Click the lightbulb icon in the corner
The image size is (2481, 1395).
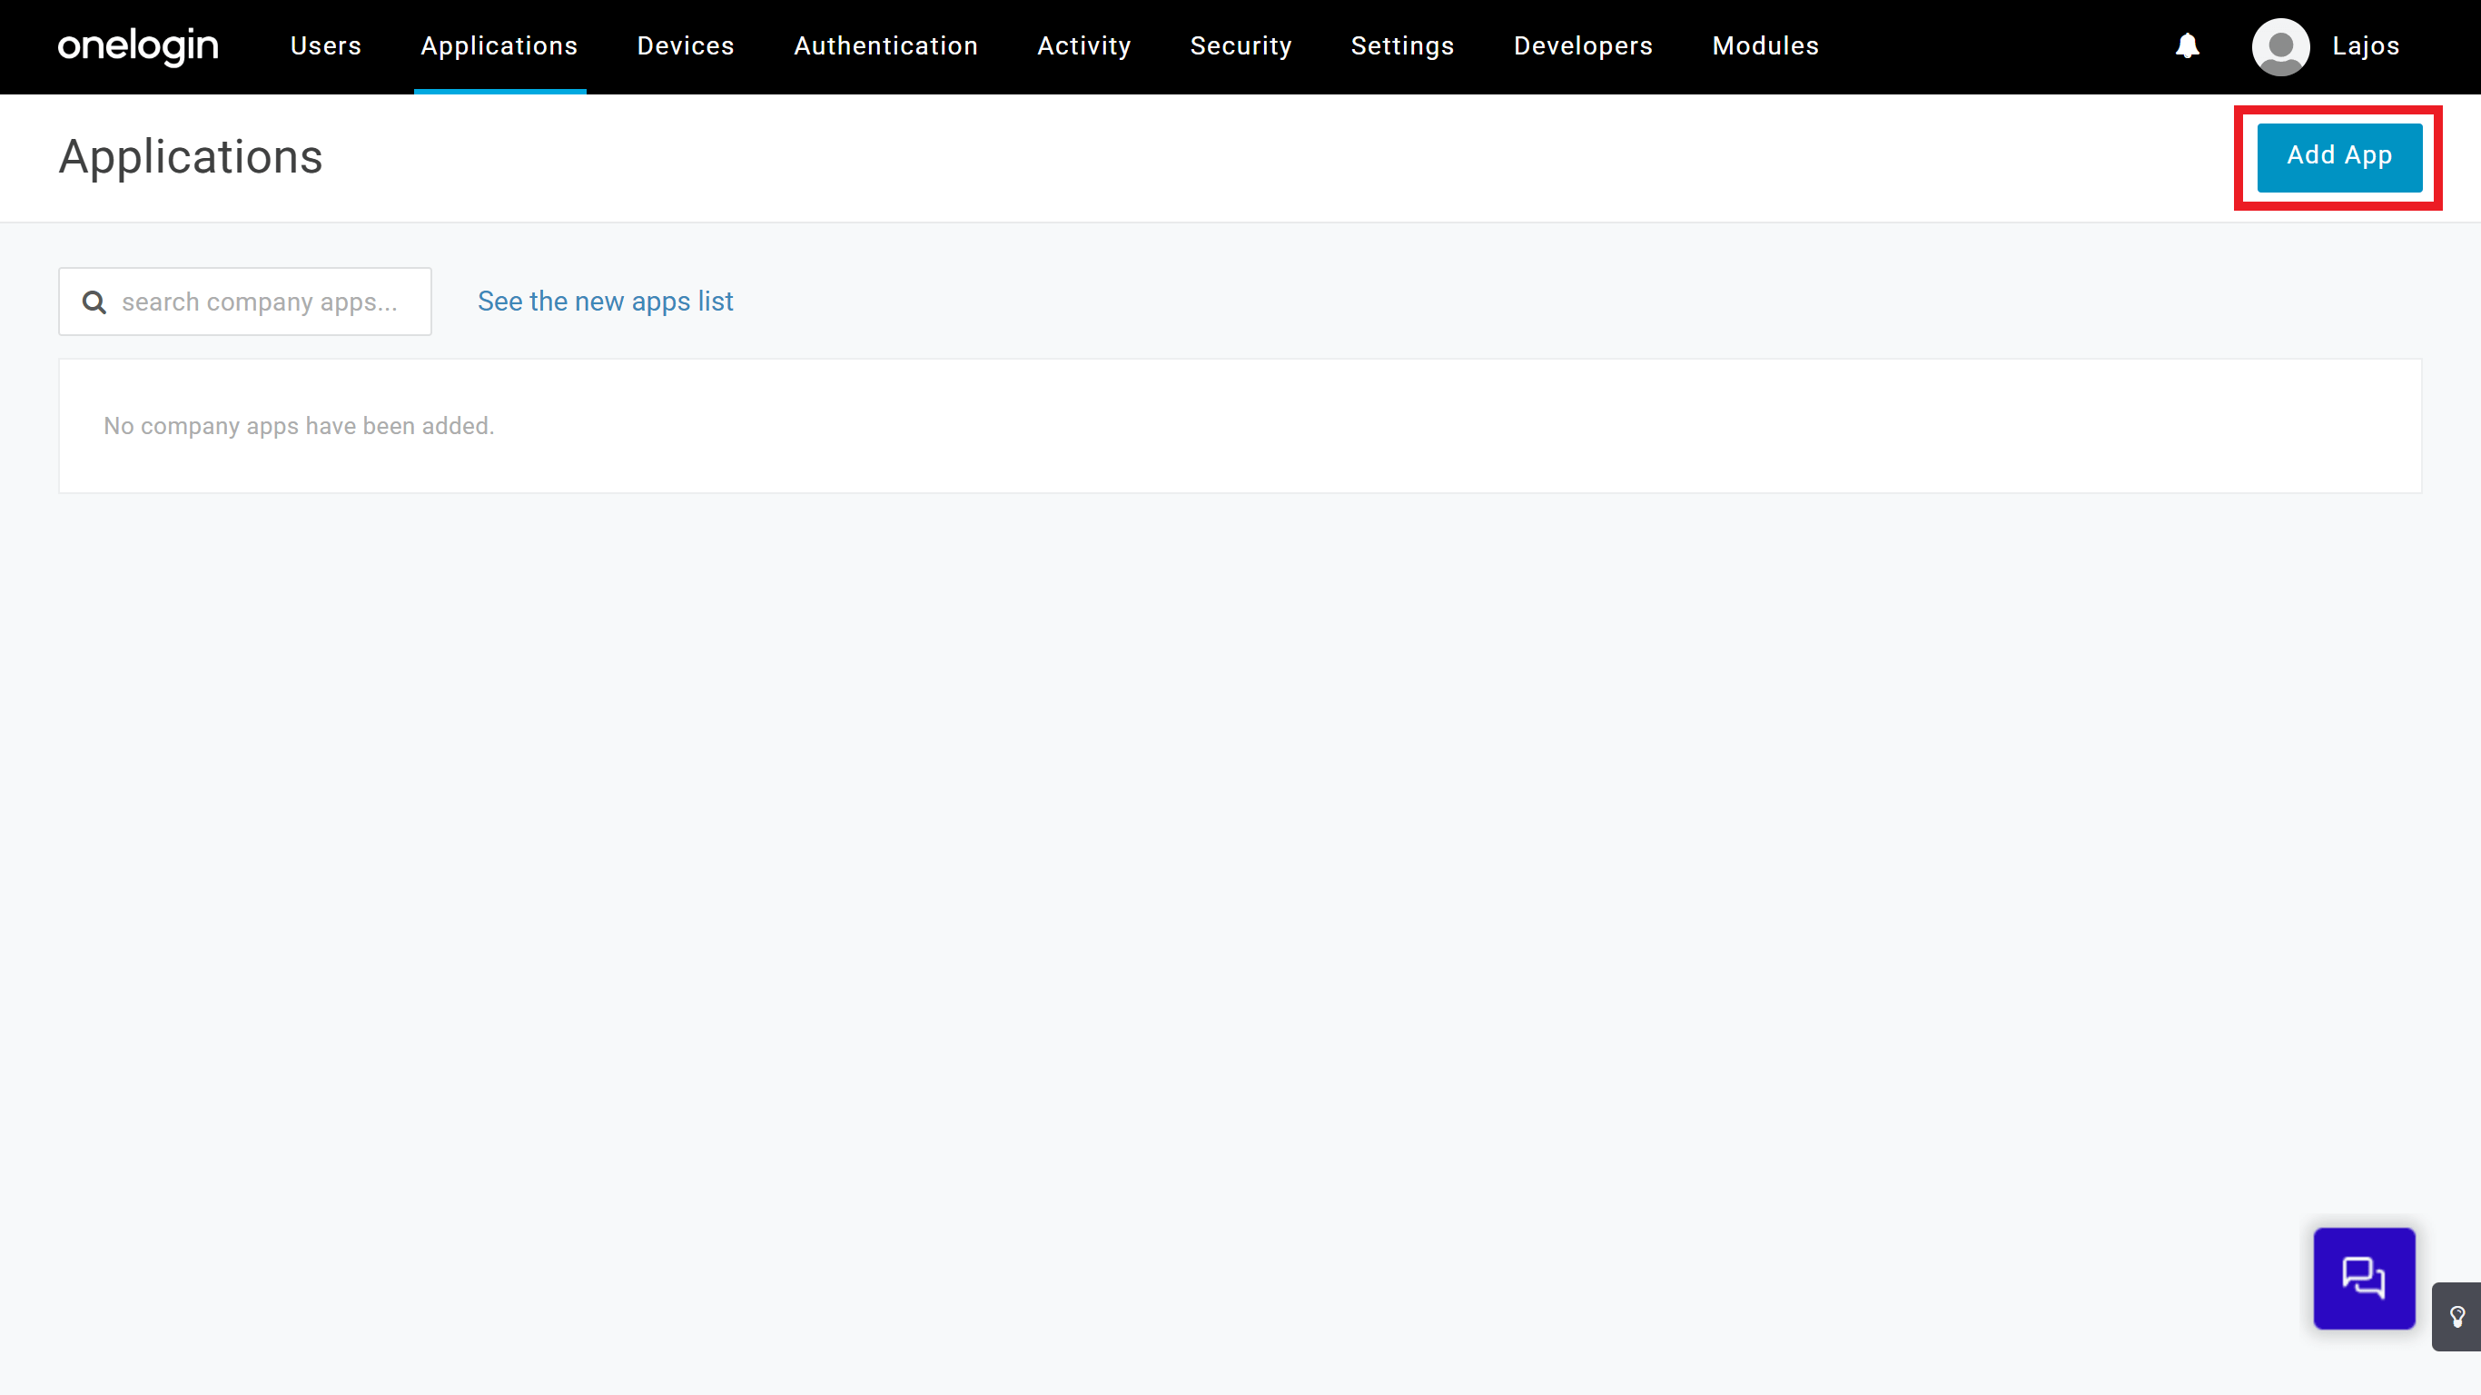(x=2462, y=1317)
